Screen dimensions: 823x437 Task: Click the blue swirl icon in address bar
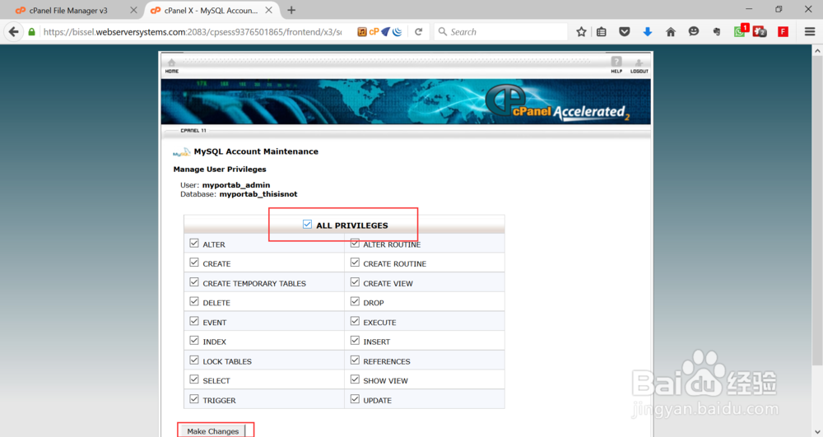point(398,32)
